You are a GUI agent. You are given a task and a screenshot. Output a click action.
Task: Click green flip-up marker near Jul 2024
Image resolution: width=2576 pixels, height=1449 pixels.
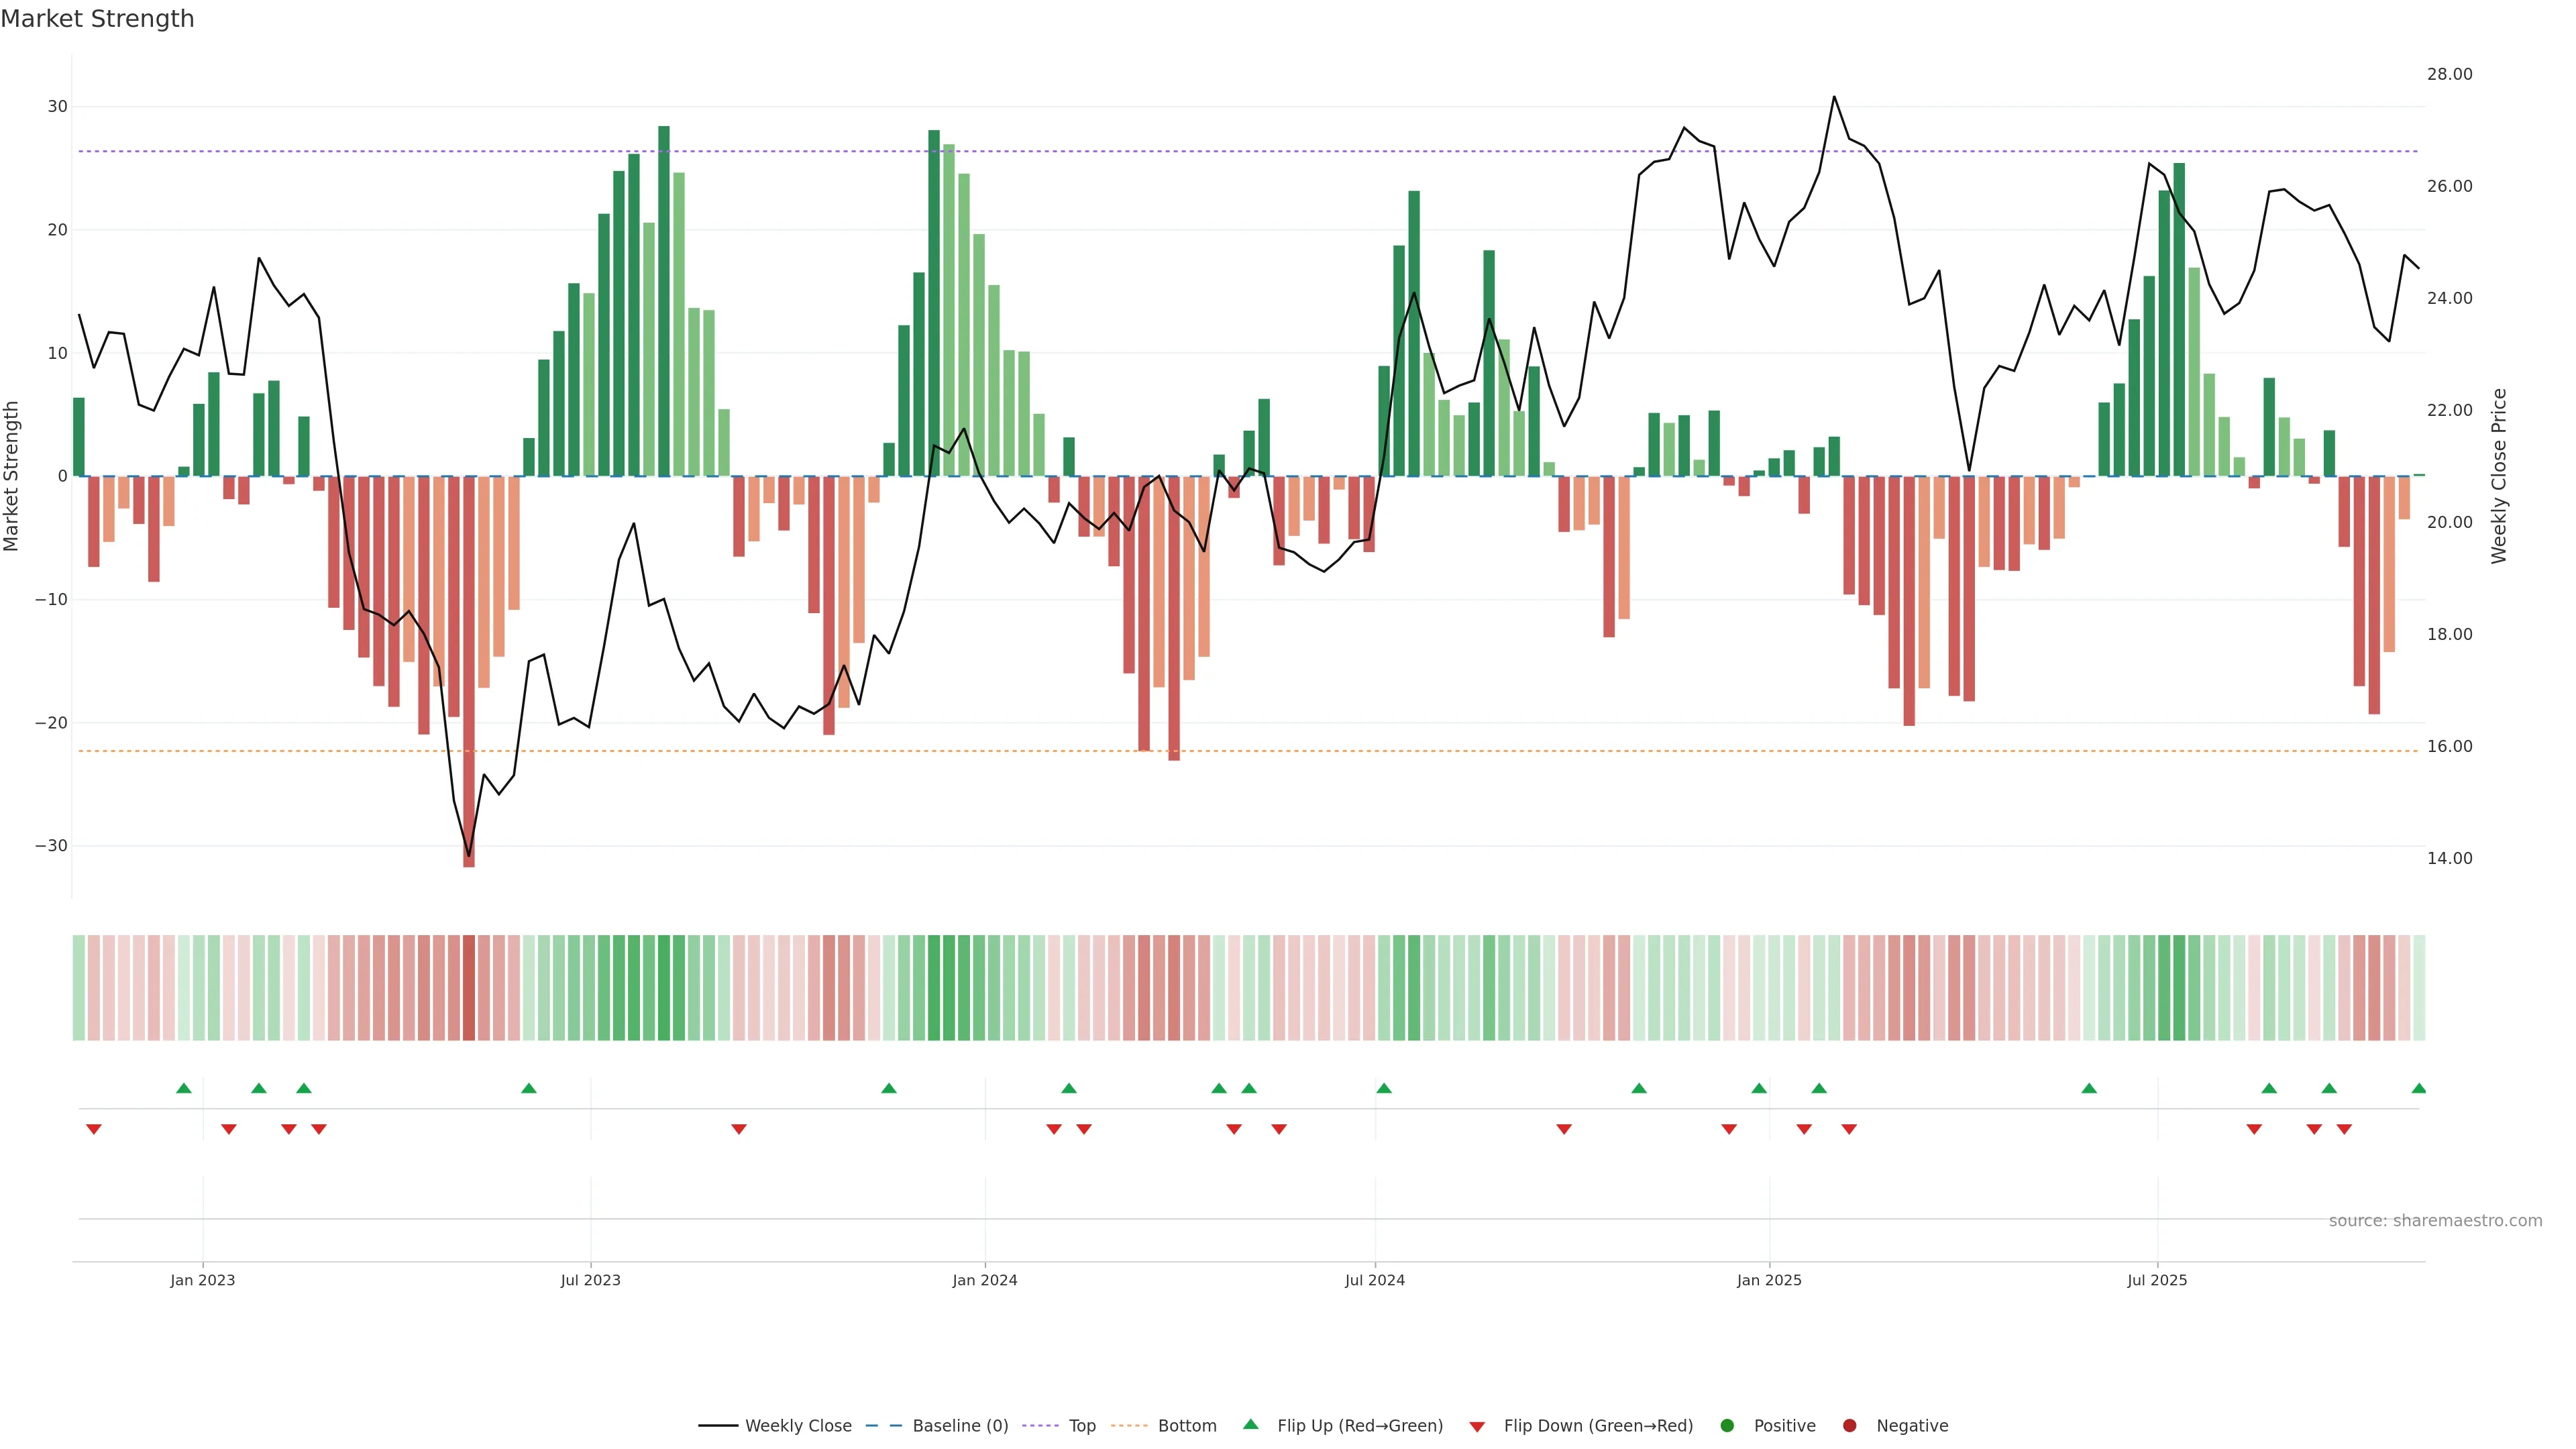(1383, 1088)
